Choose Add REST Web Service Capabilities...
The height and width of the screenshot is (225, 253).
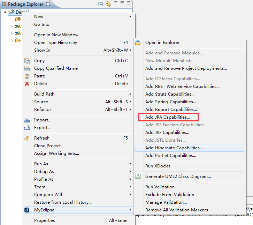[x=190, y=87]
